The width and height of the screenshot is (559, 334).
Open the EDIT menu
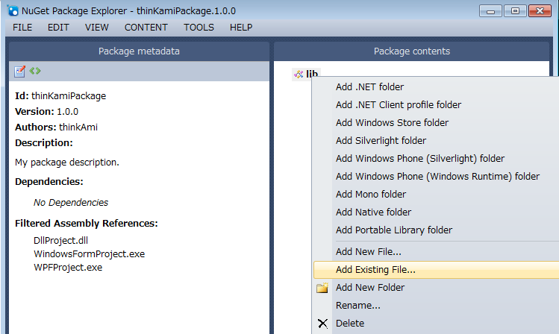coord(58,28)
